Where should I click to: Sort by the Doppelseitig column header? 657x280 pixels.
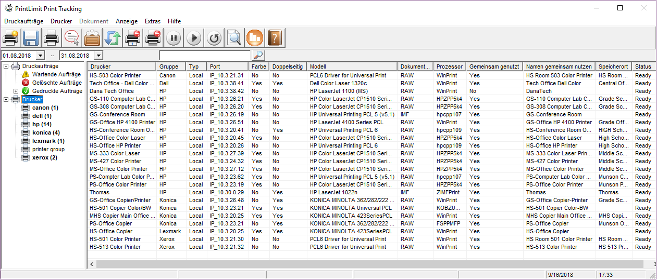pos(288,66)
